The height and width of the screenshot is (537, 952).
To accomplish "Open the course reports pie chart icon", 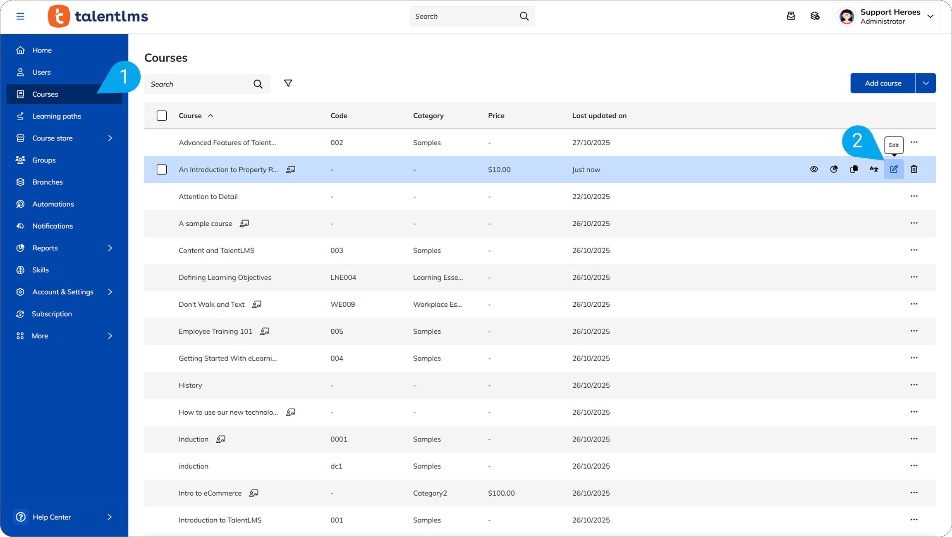I will pos(834,169).
